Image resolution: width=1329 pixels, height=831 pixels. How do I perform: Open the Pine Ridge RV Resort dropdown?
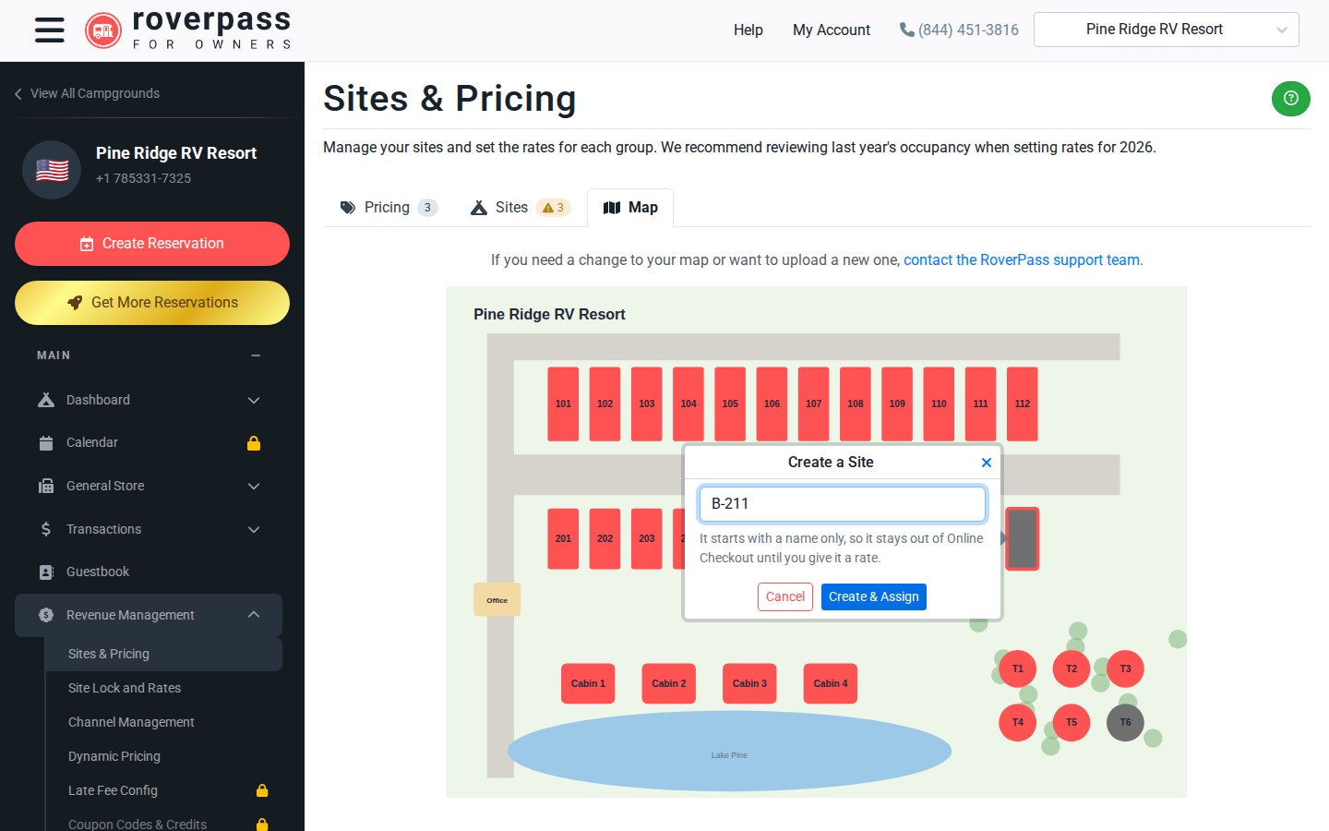click(x=1167, y=30)
